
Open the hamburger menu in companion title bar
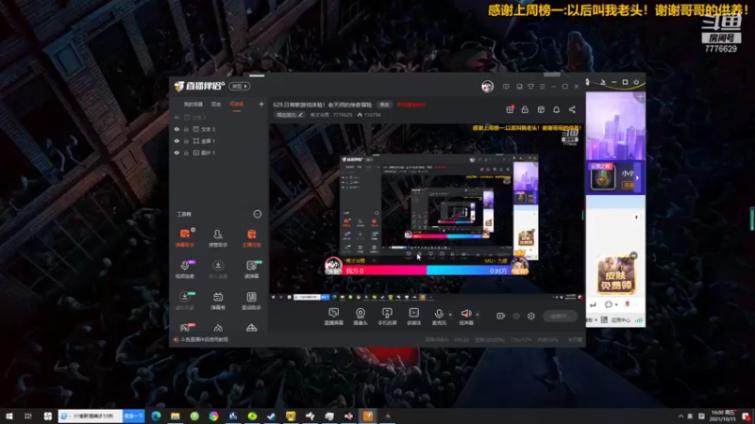click(x=542, y=87)
